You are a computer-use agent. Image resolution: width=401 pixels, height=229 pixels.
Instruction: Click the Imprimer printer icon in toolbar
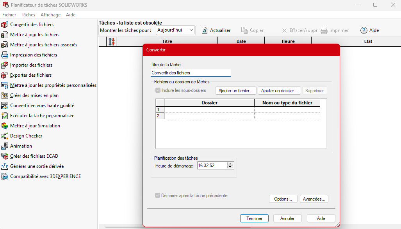pos(324,31)
